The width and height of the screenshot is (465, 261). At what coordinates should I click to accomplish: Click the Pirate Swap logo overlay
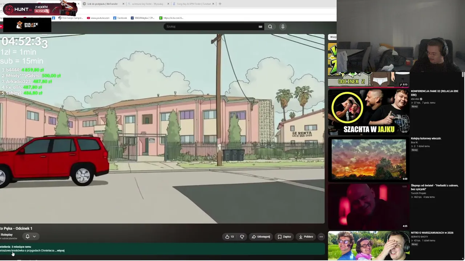27,25
